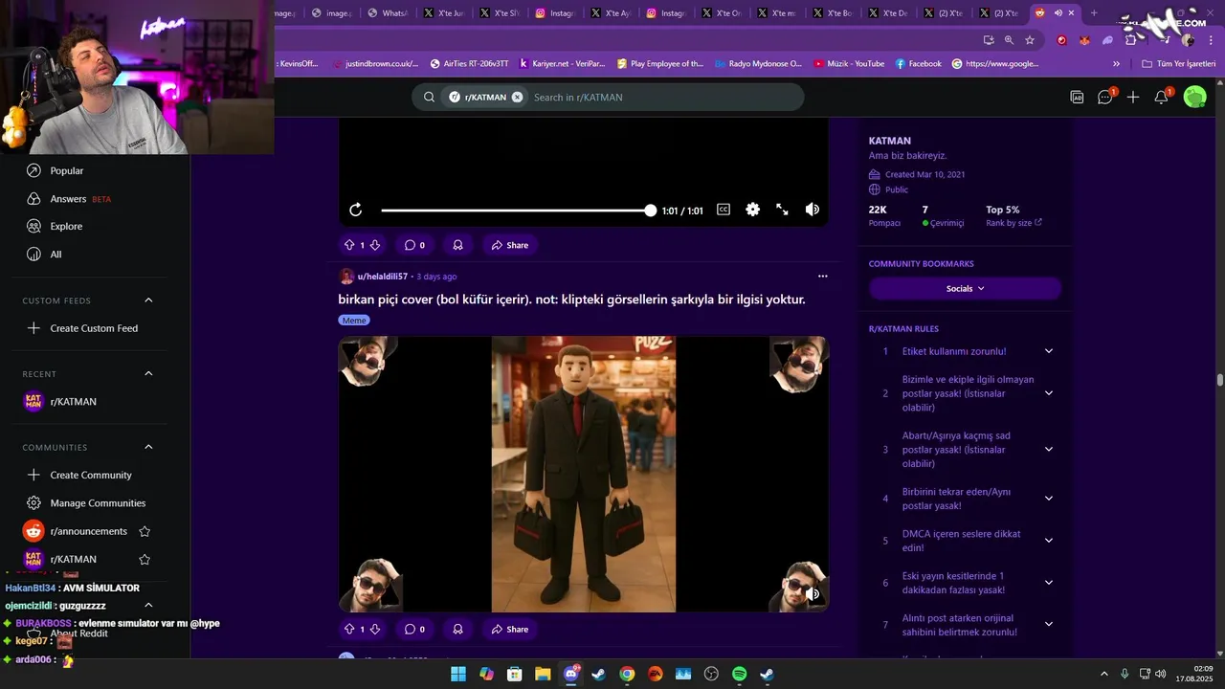This screenshot has width=1225, height=689.
Task: Switch to the WhatsApp browser tab
Action: coord(387,13)
